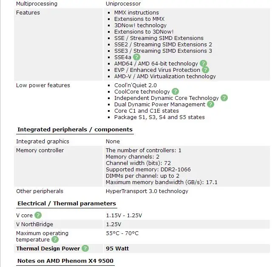Click help icon next to Thermal Design Power

(x=85, y=248)
